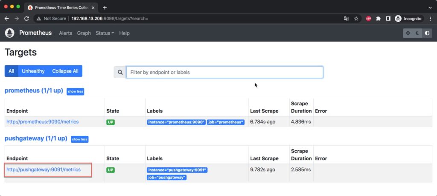
Task: Click the Prometheus flame logo
Action: point(9,33)
